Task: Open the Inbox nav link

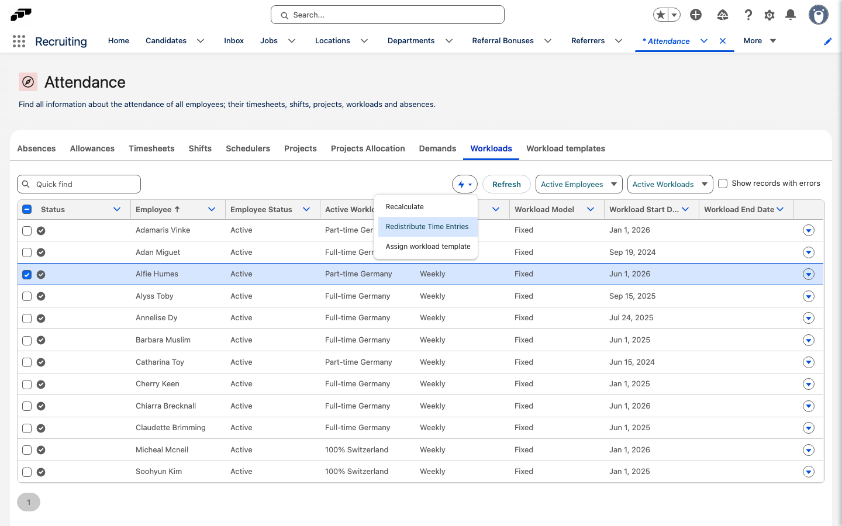Action: coord(234,41)
